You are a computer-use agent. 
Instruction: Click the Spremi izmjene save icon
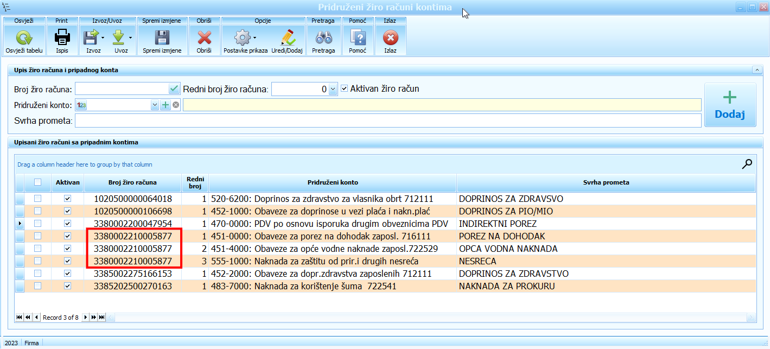tap(162, 37)
